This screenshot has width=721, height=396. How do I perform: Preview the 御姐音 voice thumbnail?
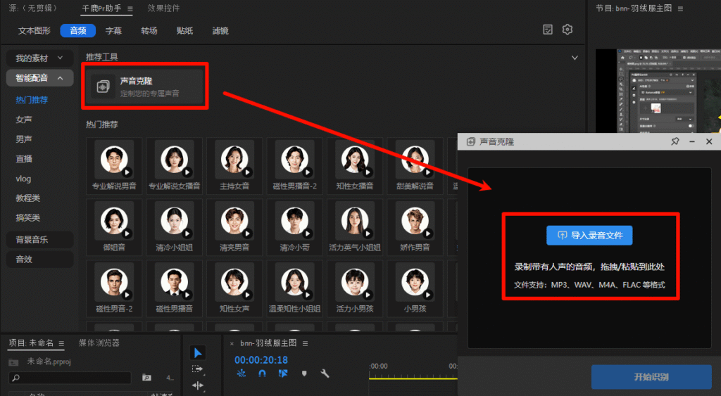(x=114, y=220)
